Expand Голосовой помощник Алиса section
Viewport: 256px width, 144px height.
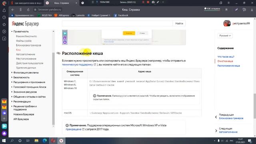click(12, 87)
